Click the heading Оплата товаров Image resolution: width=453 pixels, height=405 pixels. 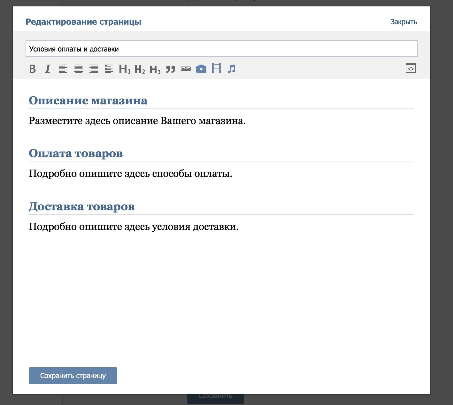76,153
